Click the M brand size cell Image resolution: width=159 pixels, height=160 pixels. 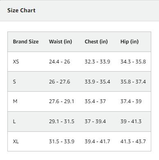coord(15,101)
